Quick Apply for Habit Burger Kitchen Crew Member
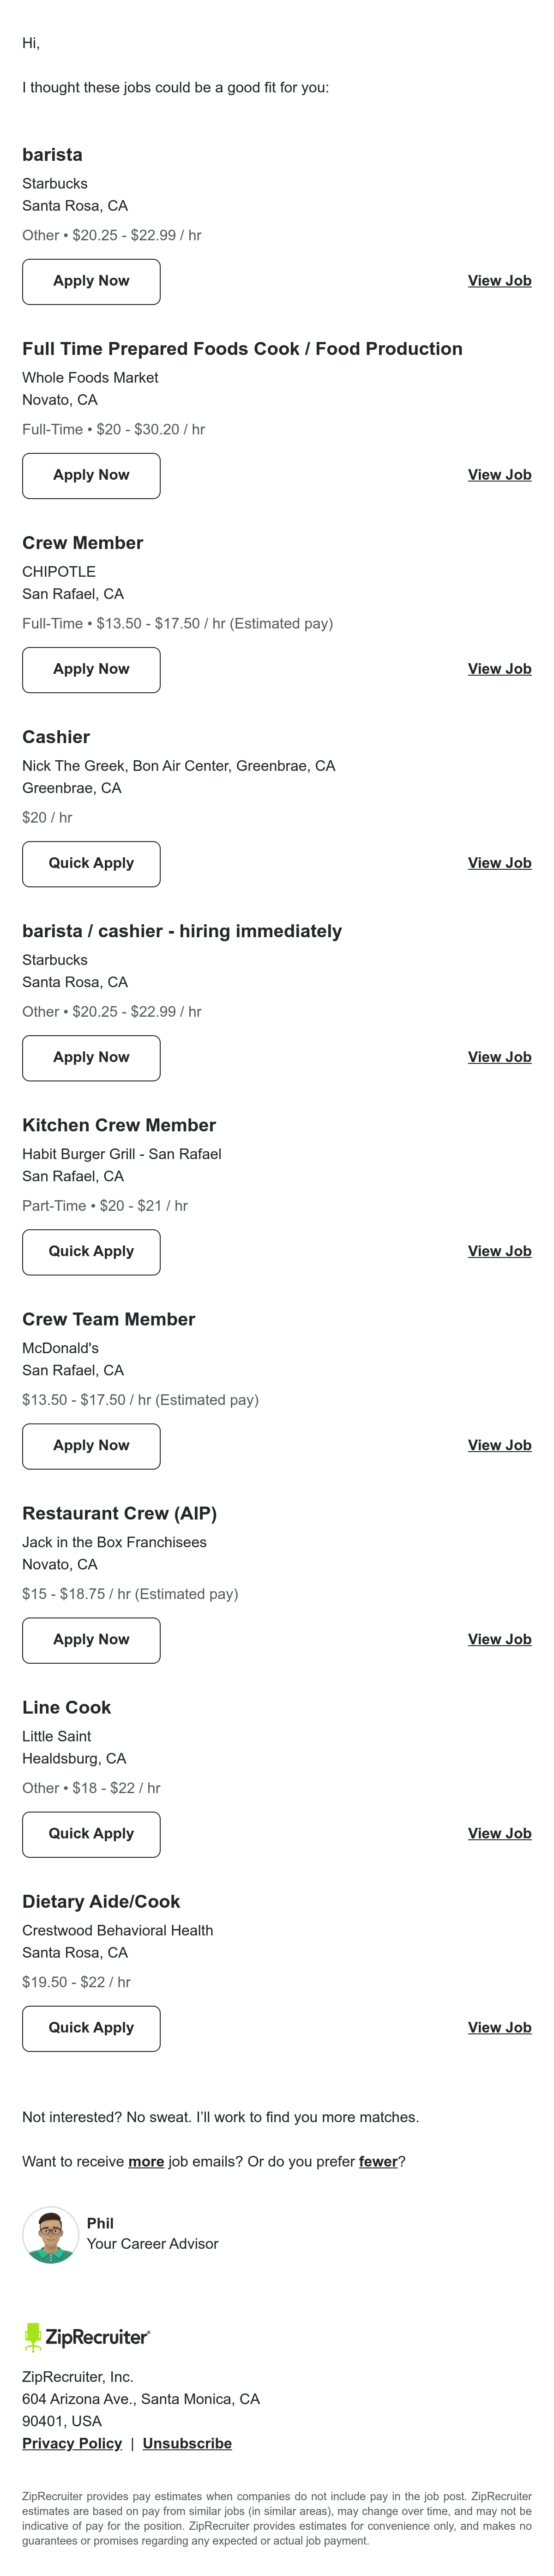This screenshot has height=2576, width=554. [x=91, y=1252]
